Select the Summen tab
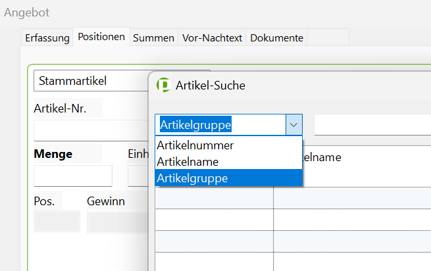431x271 pixels. (153, 37)
